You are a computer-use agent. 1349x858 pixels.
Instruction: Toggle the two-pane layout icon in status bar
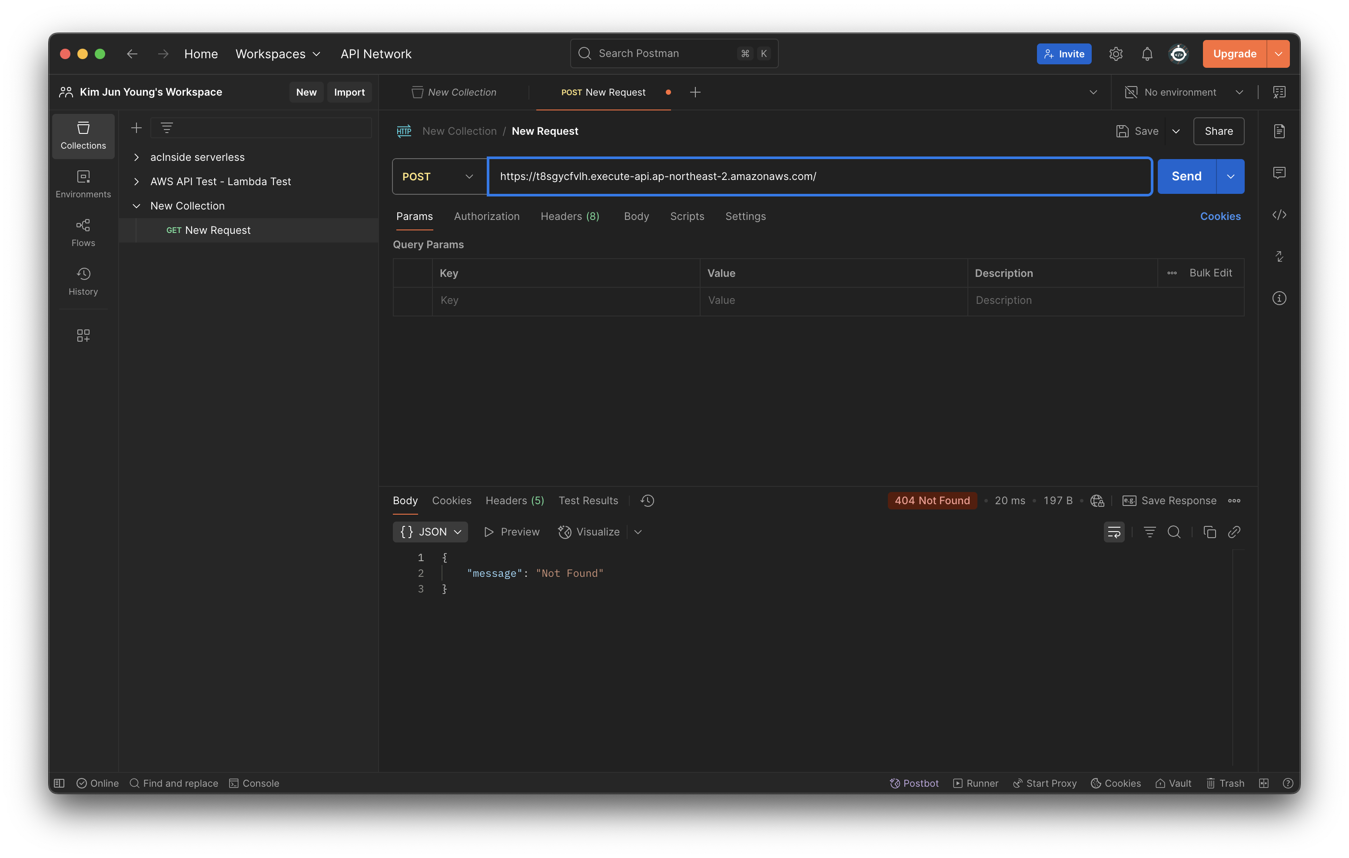pos(1263,783)
